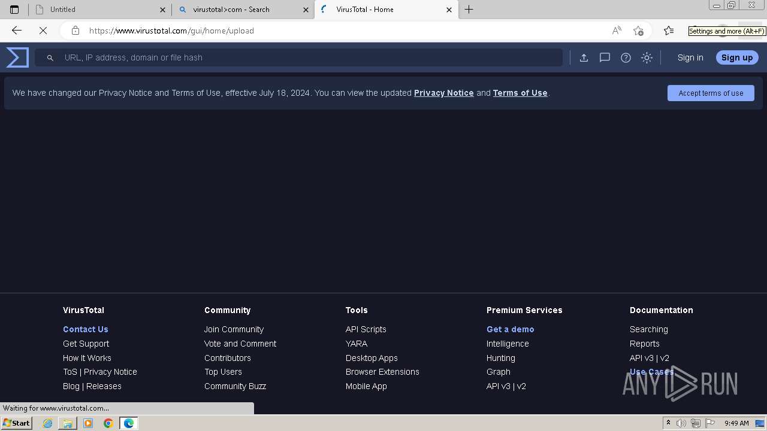Image resolution: width=767 pixels, height=431 pixels.
Task: Open Top Users link
Action: (223, 372)
